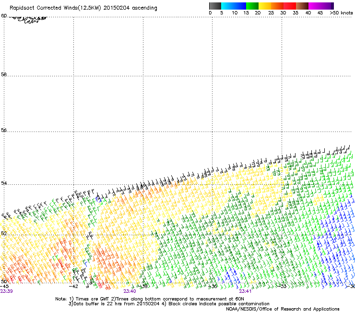355x312 pixels.
Task: Click the purple time stamp '23:39'
Action: (6, 291)
